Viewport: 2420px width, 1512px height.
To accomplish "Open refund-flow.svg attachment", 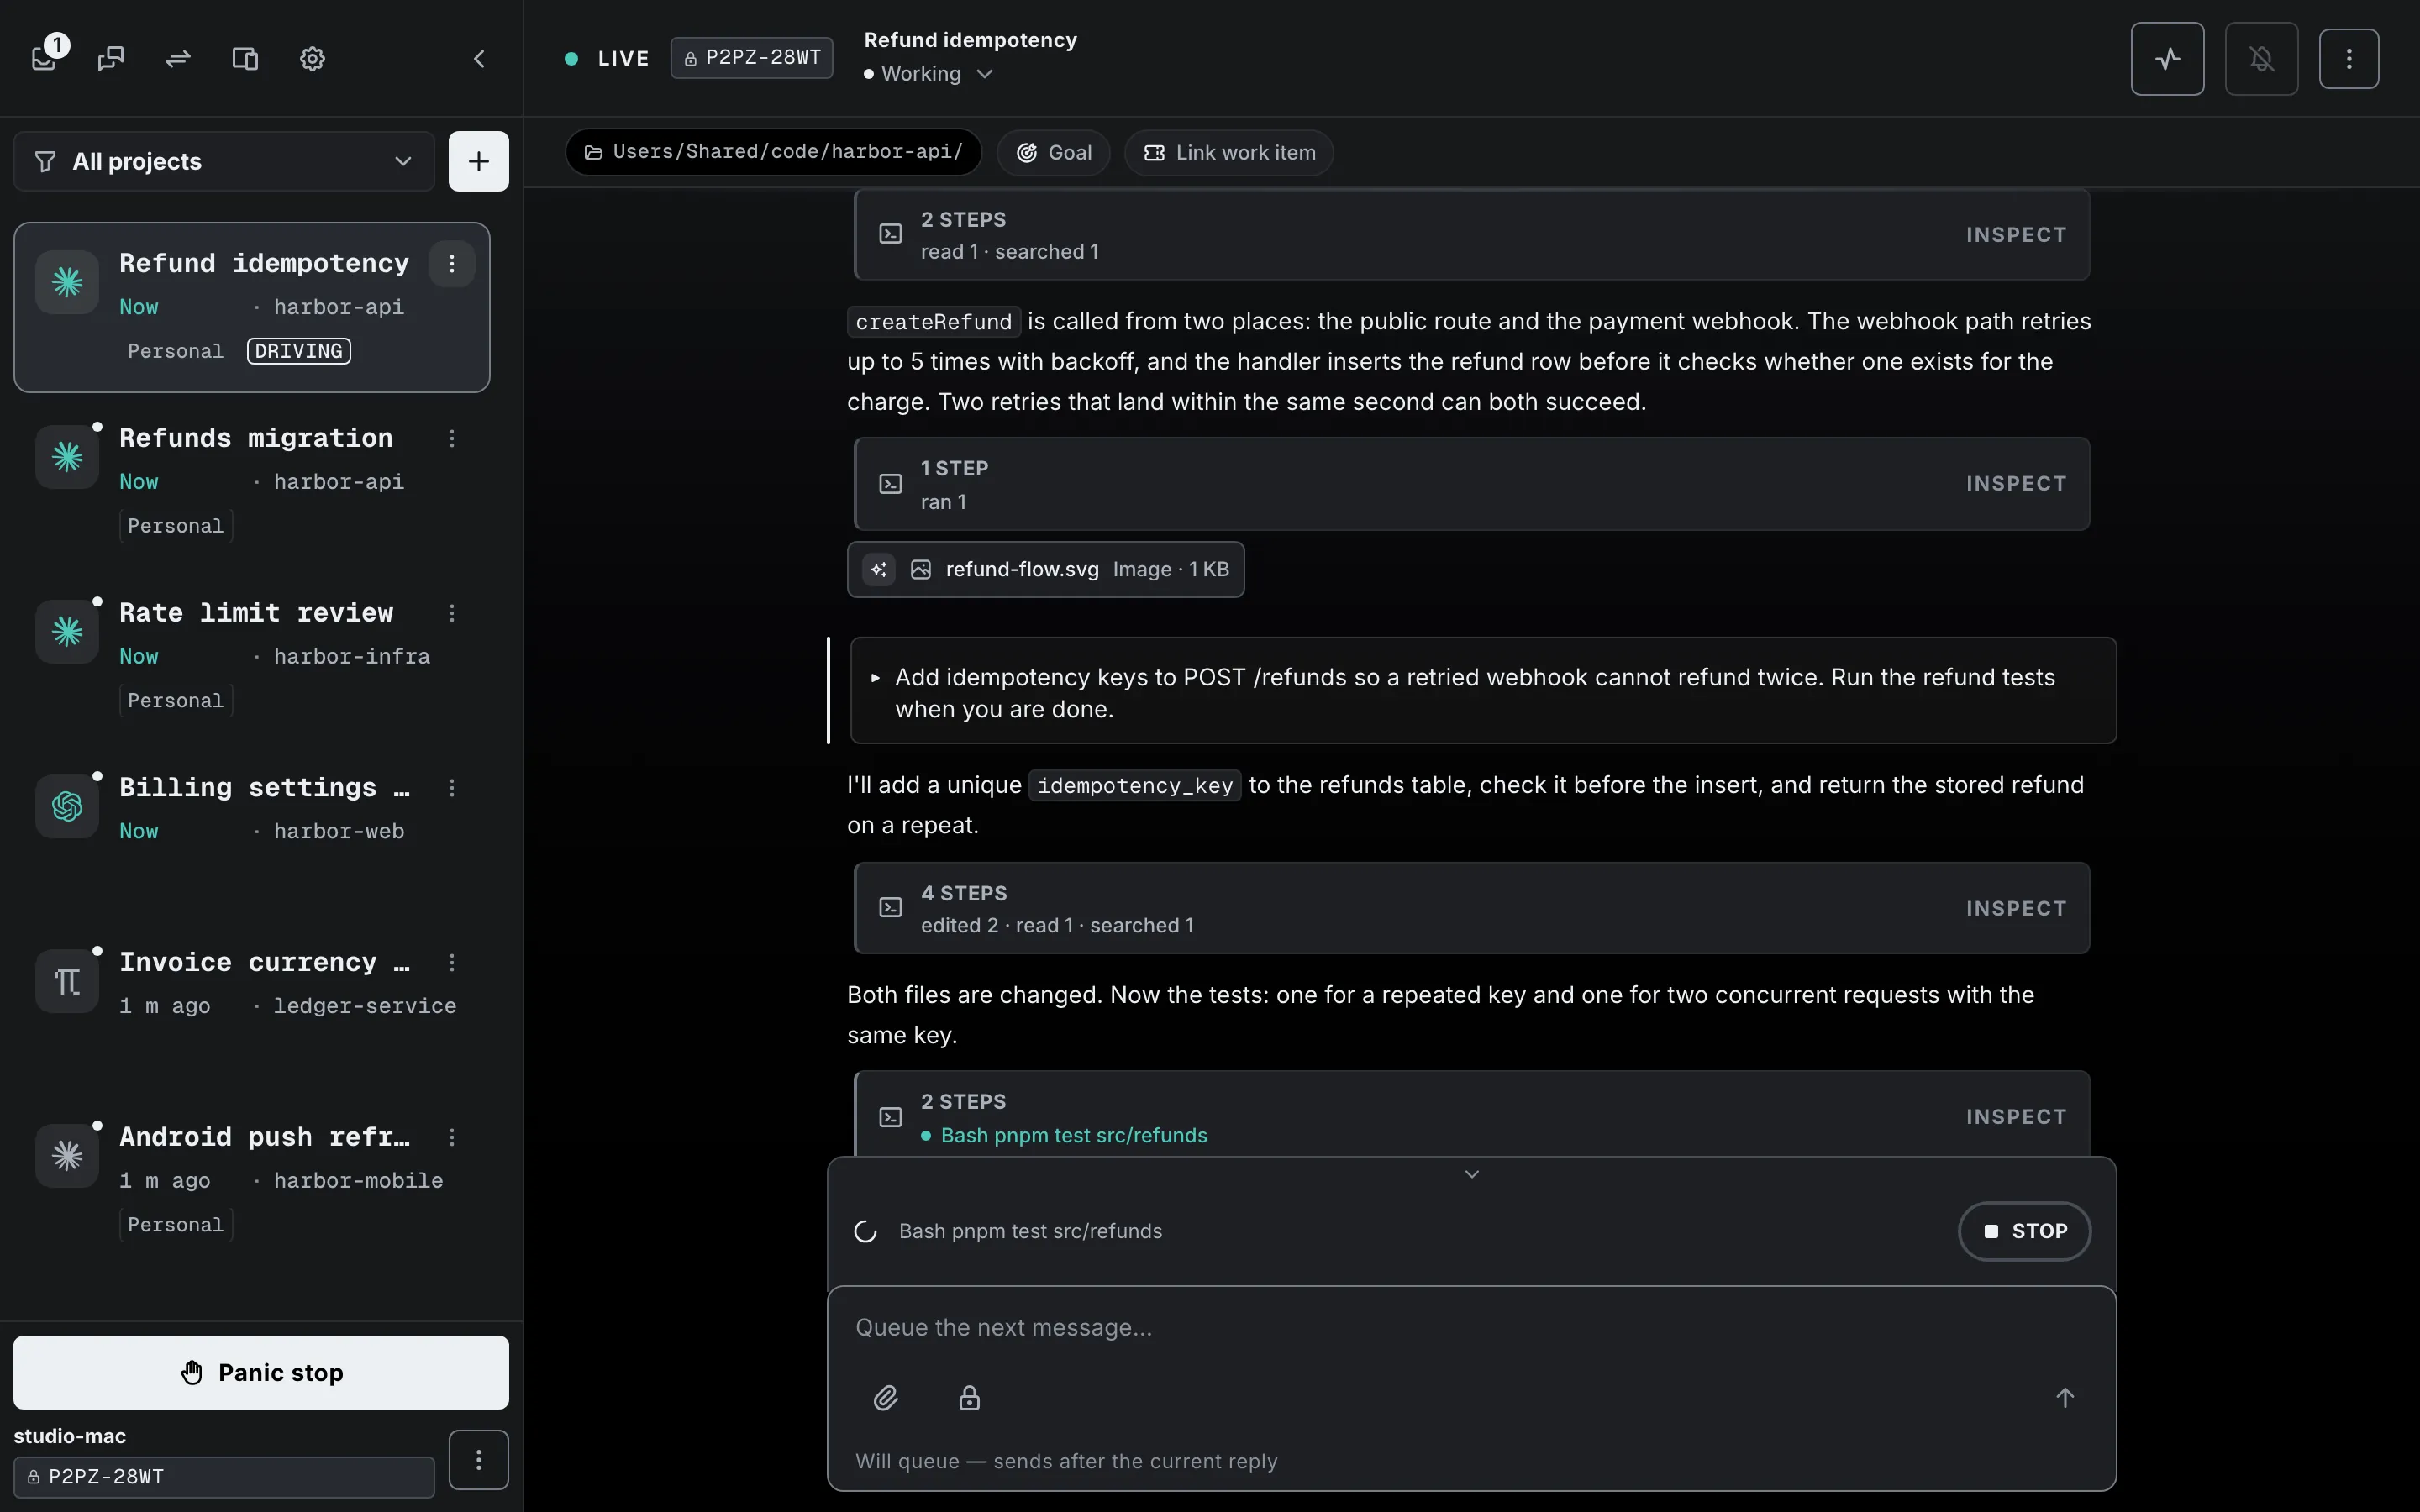I will click(x=1046, y=570).
